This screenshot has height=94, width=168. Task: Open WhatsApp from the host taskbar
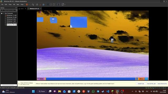point(93,91)
